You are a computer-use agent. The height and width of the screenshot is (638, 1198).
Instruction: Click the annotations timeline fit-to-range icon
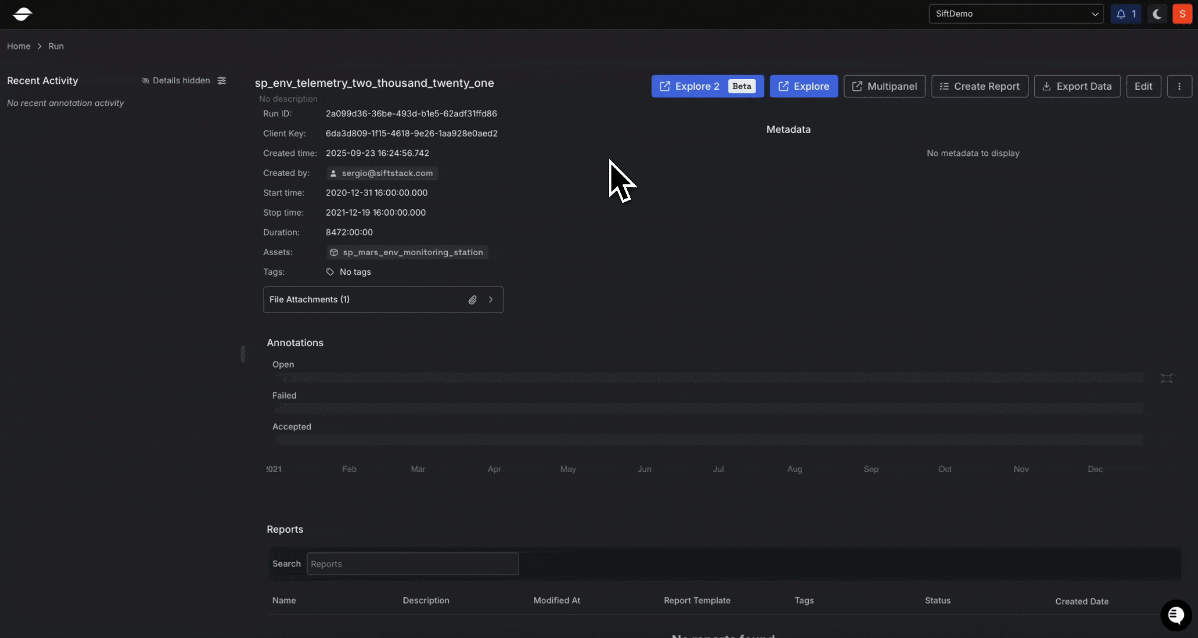click(x=1166, y=378)
